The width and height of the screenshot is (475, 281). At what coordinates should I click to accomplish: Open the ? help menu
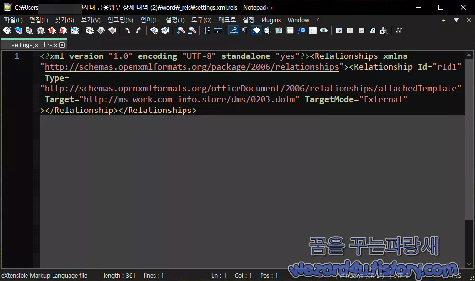317,20
